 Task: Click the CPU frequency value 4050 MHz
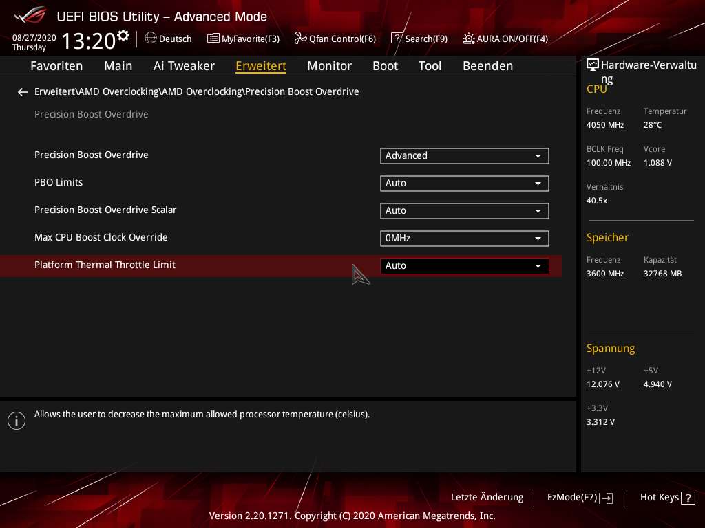click(x=604, y=125)
